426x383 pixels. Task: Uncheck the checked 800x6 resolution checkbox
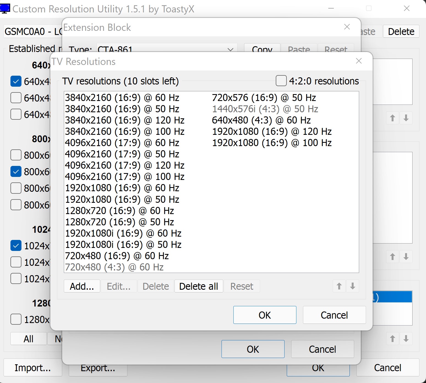pyautogui.click(x=16, y=171)
